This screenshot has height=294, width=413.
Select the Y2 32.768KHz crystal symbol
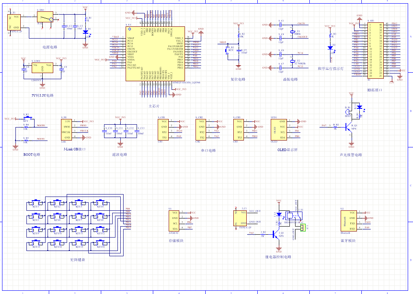292,60
